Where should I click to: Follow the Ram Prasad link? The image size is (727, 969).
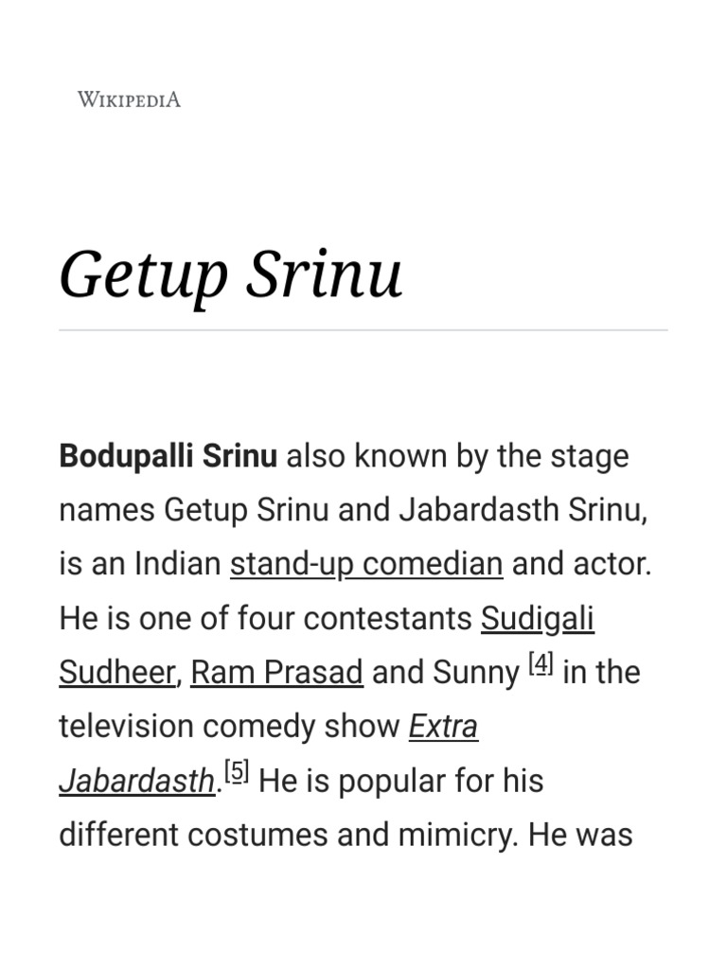click(276, 673)
